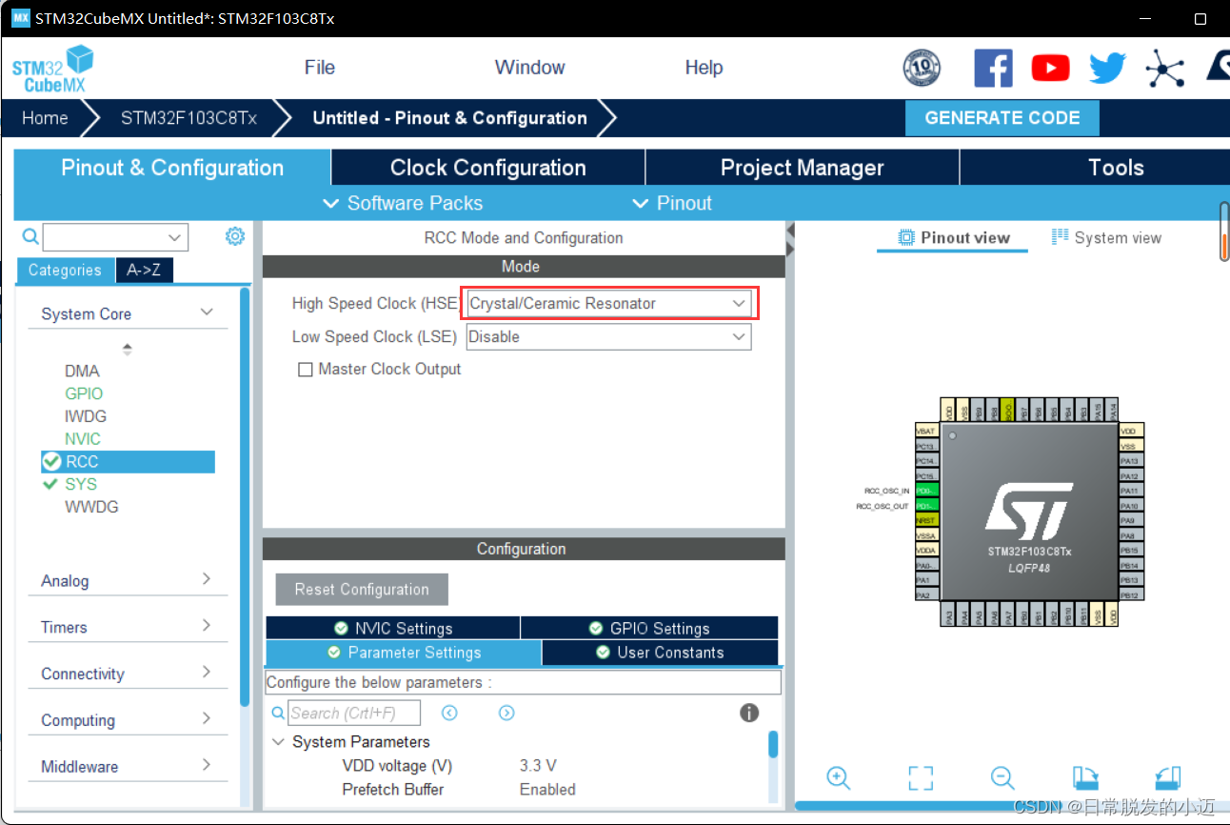Screen dimensions: 1230x825
Task: Collapse the System Core category
Action: tap(207, 312)
